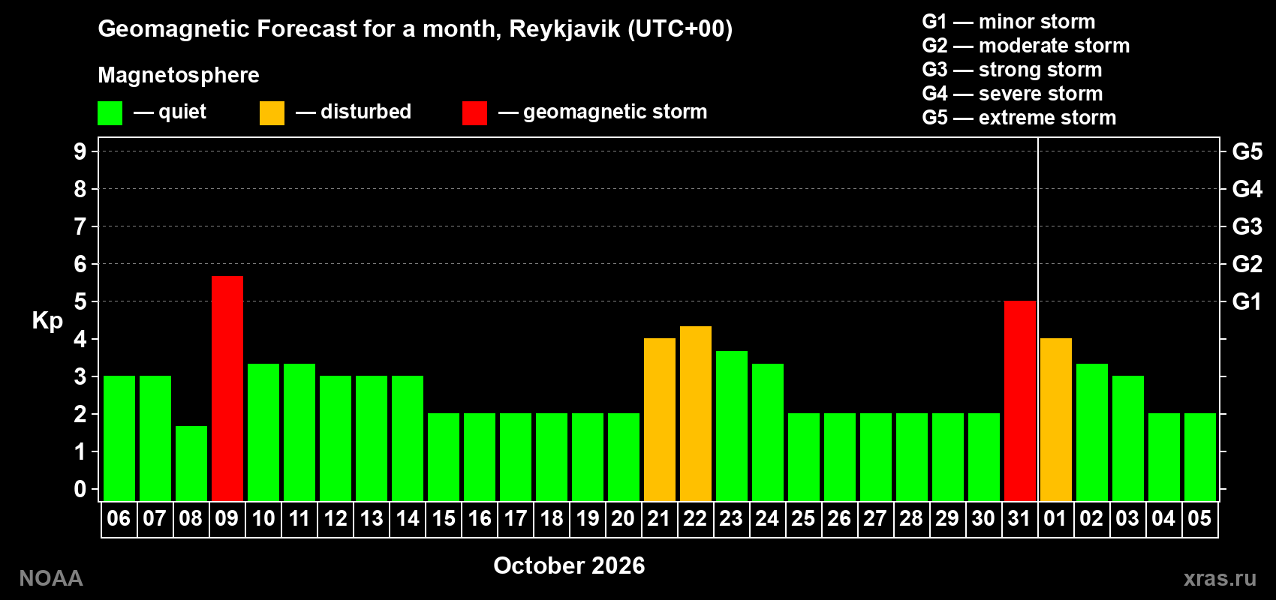
Task: Click the red geomagnetic storm legend swatch
Action: pos(474,113)
